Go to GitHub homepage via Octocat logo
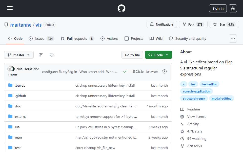This screenshot has height=152, width=243. click(121, 8)
